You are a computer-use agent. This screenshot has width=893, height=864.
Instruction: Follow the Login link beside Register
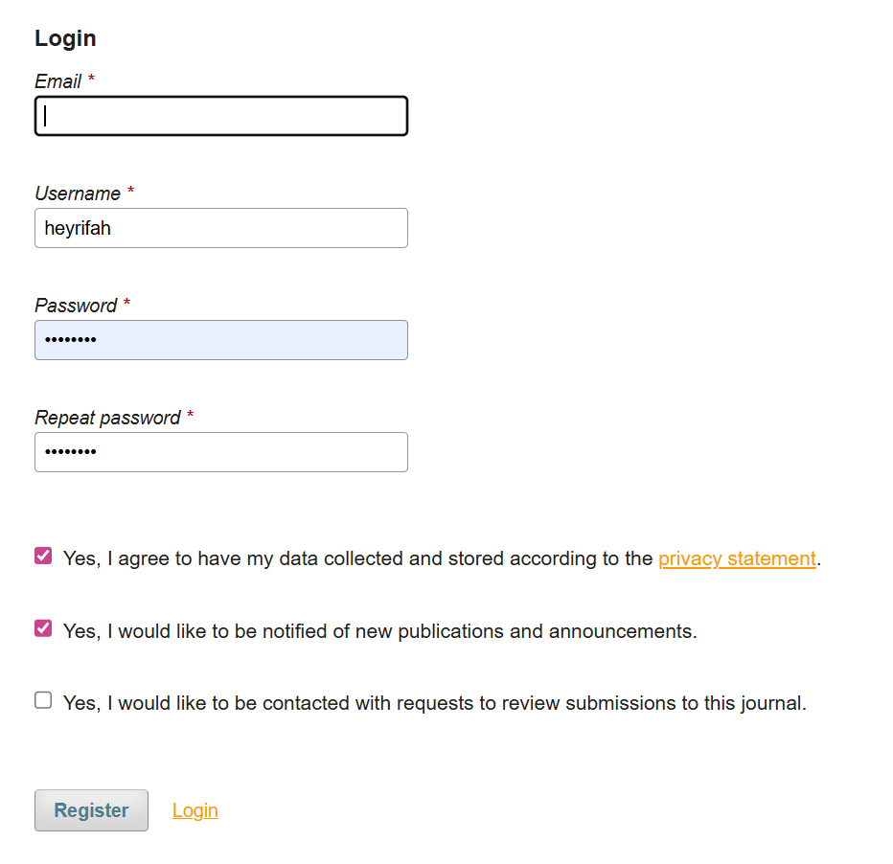[x=195, y=810]
